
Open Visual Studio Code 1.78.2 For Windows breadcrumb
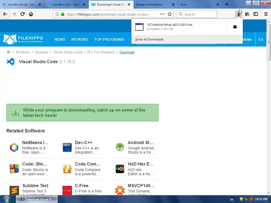(x=84, y=52)
